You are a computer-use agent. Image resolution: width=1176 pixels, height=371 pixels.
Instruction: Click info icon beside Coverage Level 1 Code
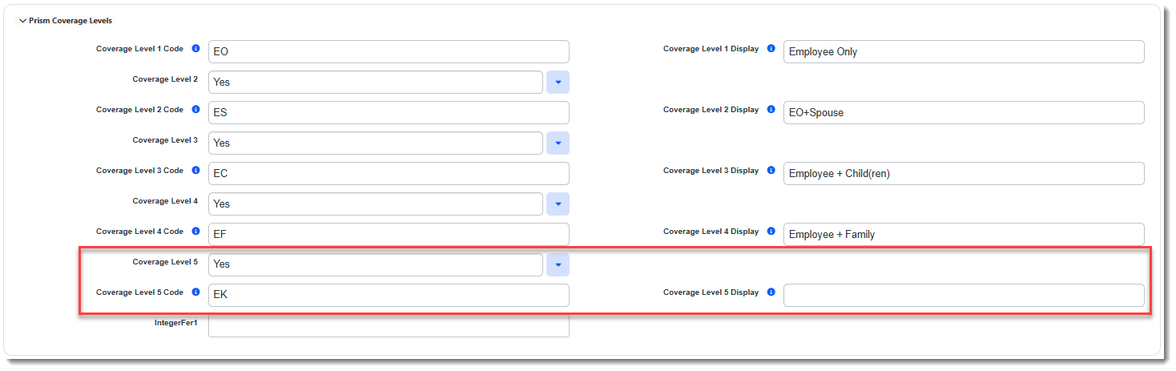coord(195,49)
